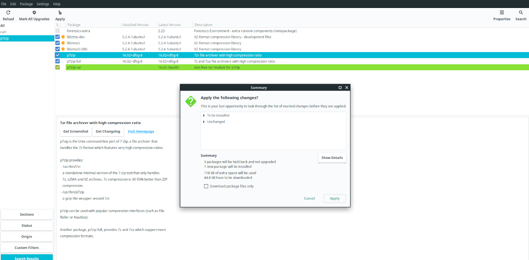
Task: Enable Download package files only
Action: (206, 186)
